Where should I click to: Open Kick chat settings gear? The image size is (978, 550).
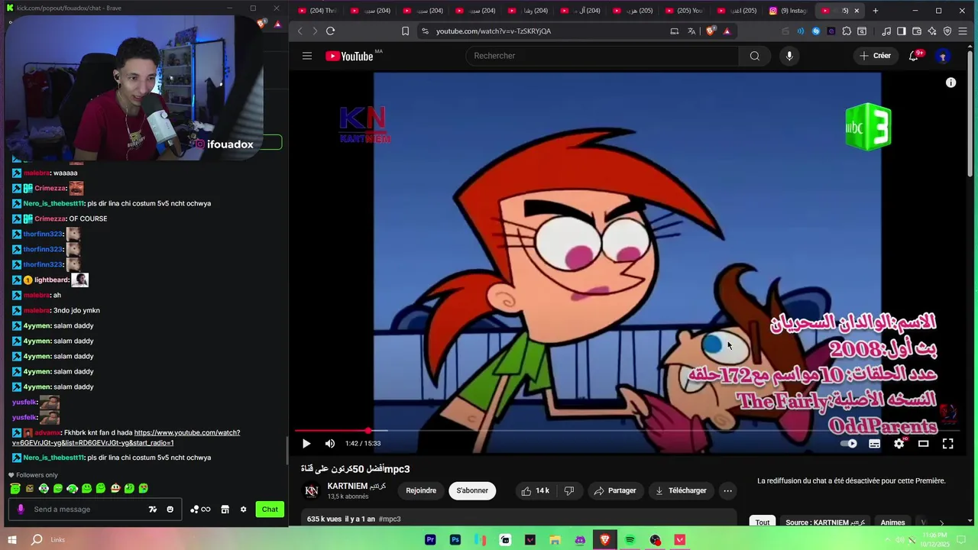click(243, 510)
